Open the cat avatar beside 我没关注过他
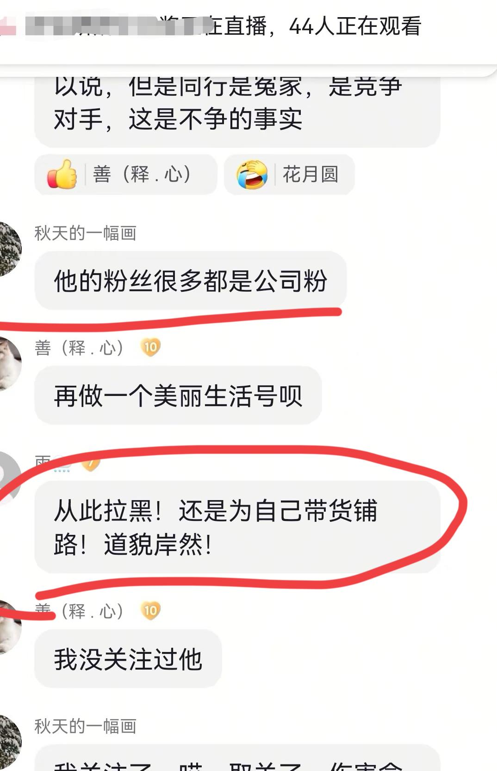This screenshot has width=497, height=771. click(x=9, y=627)
